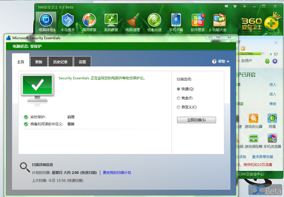Open 360 skin shirt icon

tap(235, 6)
